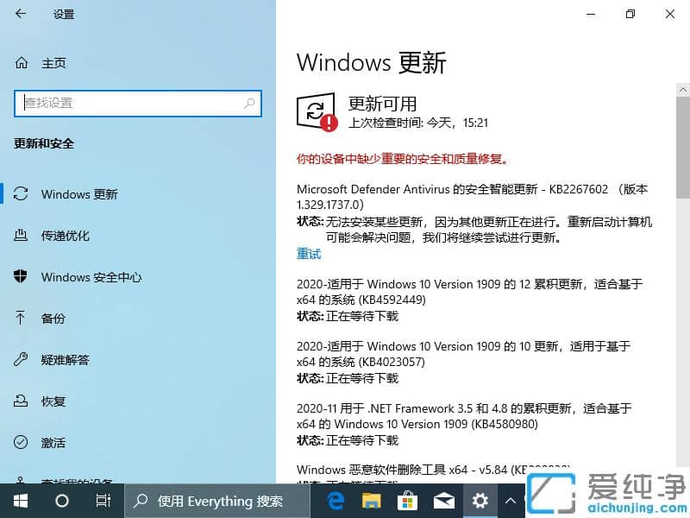Click the 主页 home icon
Viewport: 690px width, 518px height.
pyautogui.click(x=21, y=63)
